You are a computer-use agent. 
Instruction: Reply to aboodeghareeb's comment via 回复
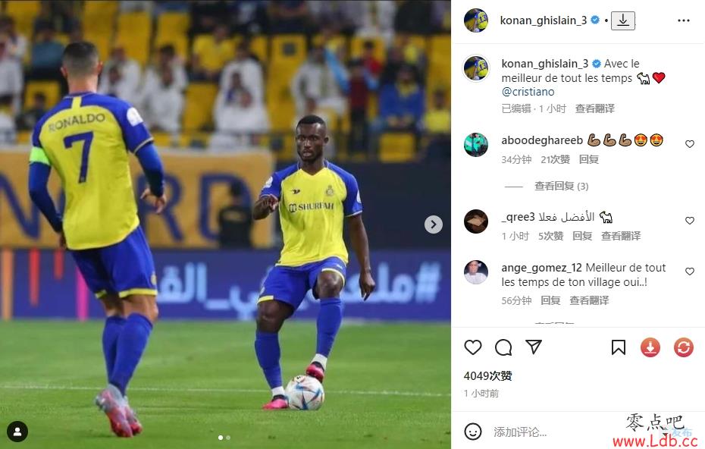[x=588, y=159]
